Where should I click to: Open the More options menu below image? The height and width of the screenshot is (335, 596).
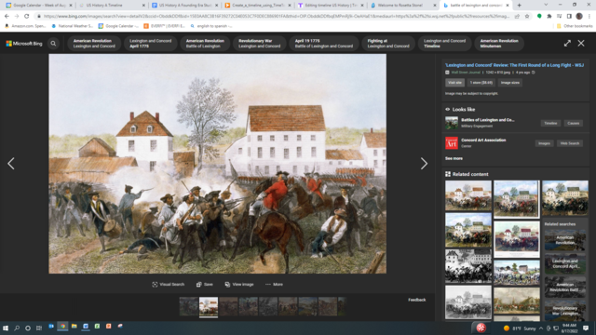pyautogui.click(x=274, y=284)
